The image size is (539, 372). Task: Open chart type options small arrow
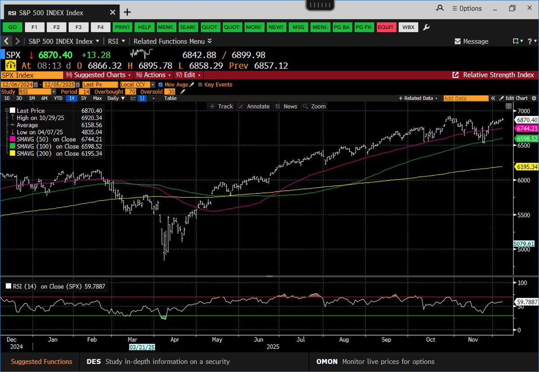click(x=153, y=98)
